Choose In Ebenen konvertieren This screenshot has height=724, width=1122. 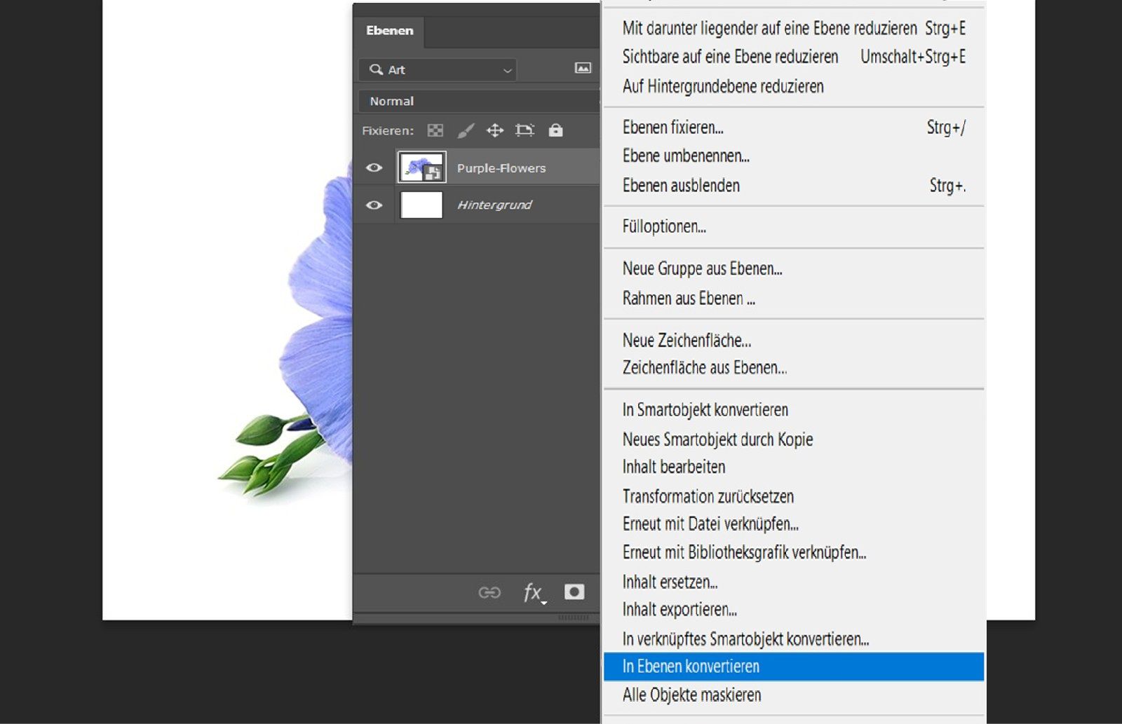coord(794,667)
